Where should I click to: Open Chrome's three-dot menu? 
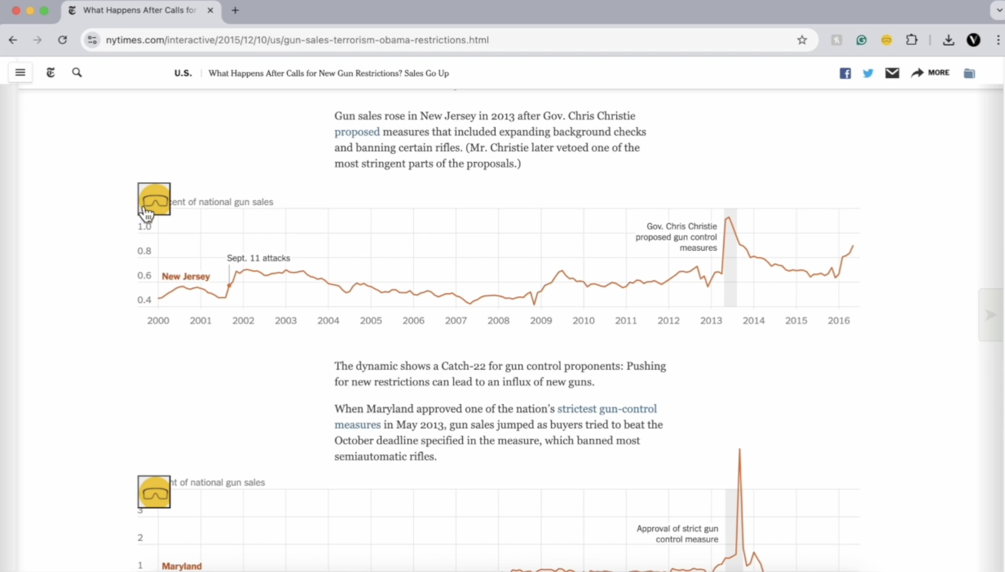(x=998, y=40)
